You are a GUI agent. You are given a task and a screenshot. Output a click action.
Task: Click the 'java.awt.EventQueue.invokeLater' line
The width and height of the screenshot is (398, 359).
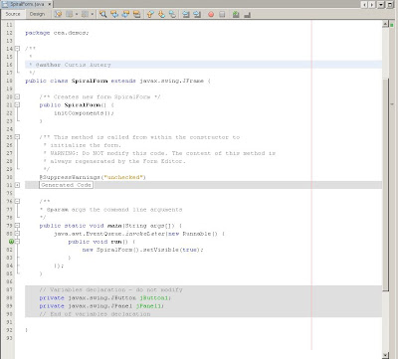[x=139, y=234]
